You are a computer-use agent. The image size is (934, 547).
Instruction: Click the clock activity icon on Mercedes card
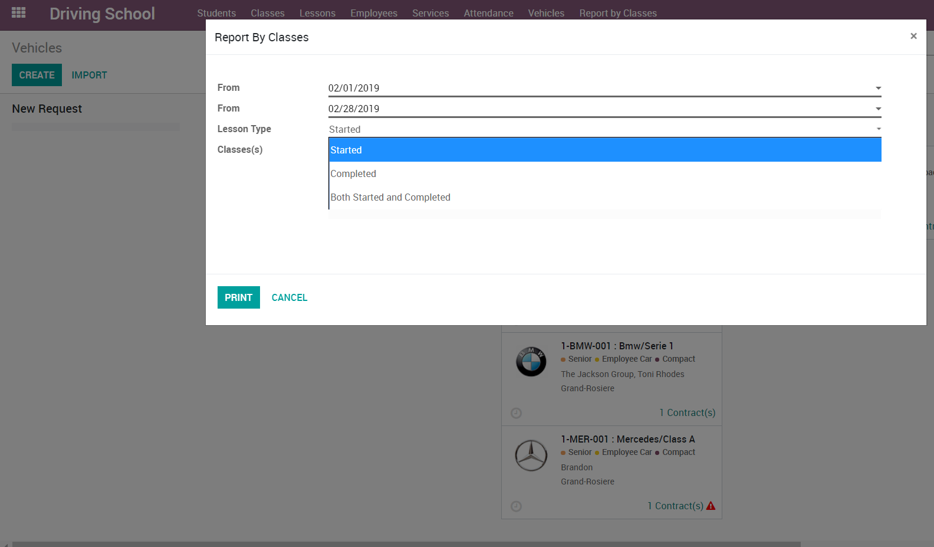pos(516,506)
